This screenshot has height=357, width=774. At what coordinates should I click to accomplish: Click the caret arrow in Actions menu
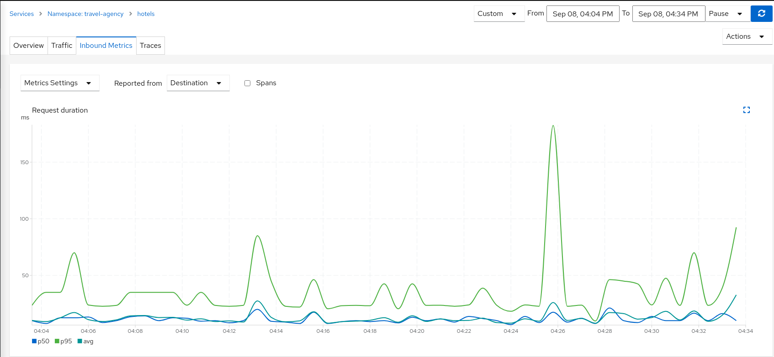point(761,36)
